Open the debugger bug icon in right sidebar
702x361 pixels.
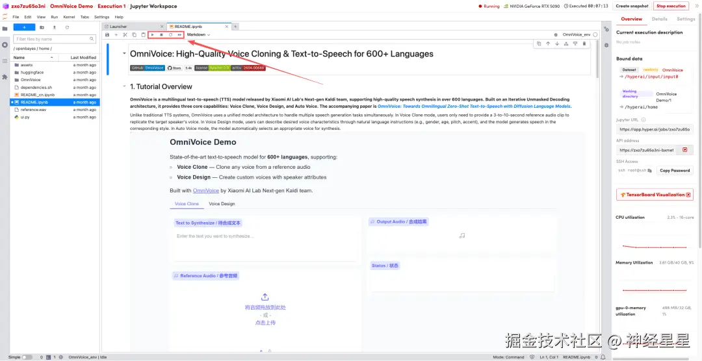point(606,45)
